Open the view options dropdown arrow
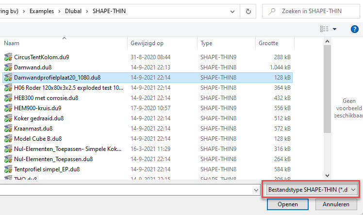Screen dimensions: 363x215 [x=334, y=29]
